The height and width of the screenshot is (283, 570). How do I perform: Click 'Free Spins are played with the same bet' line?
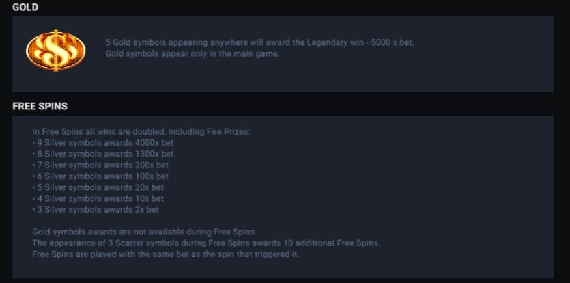click(165, 254)
